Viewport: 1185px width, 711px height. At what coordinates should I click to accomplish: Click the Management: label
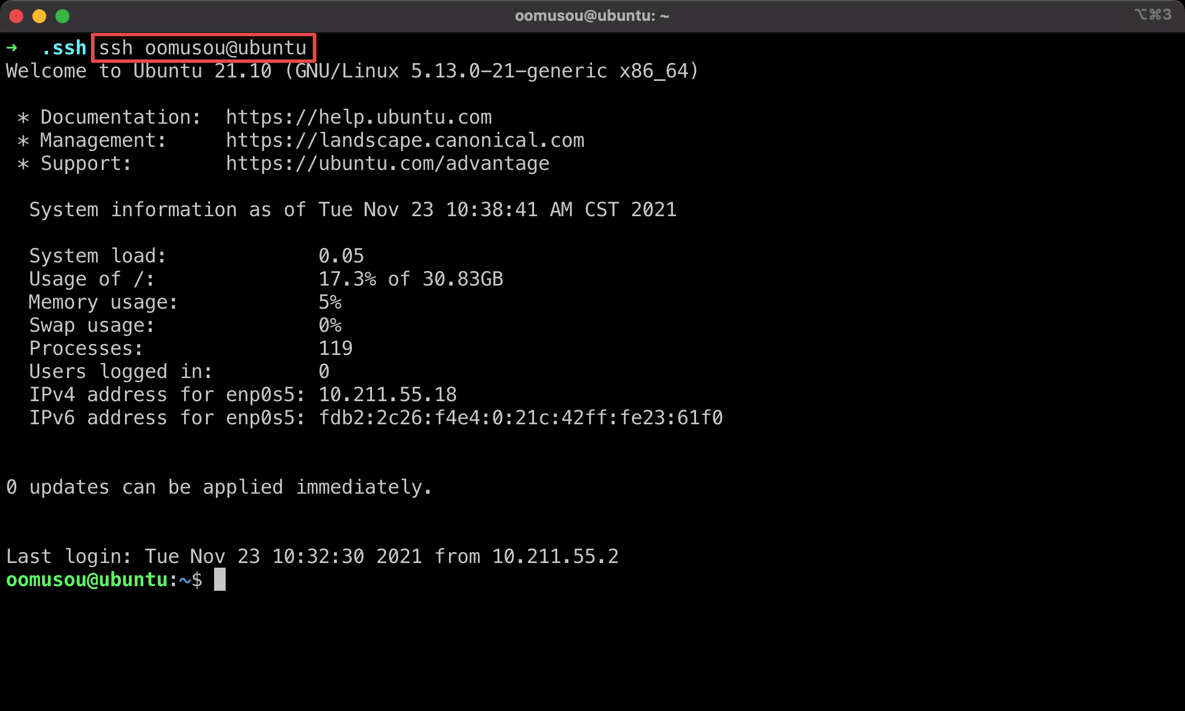point(104,140)
